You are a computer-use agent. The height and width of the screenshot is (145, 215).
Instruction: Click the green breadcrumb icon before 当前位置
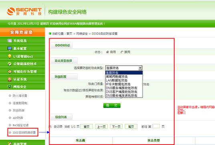point(50,33)
